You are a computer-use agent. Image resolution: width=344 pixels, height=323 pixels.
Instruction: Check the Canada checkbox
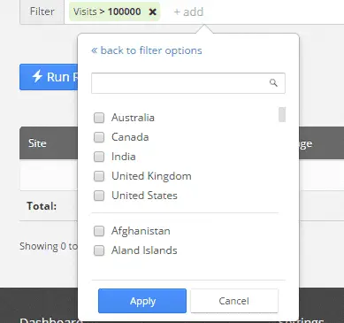99,137
